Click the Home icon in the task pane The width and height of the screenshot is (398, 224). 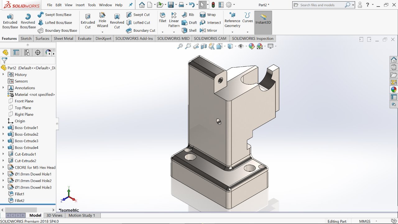[x=394, y=60]
